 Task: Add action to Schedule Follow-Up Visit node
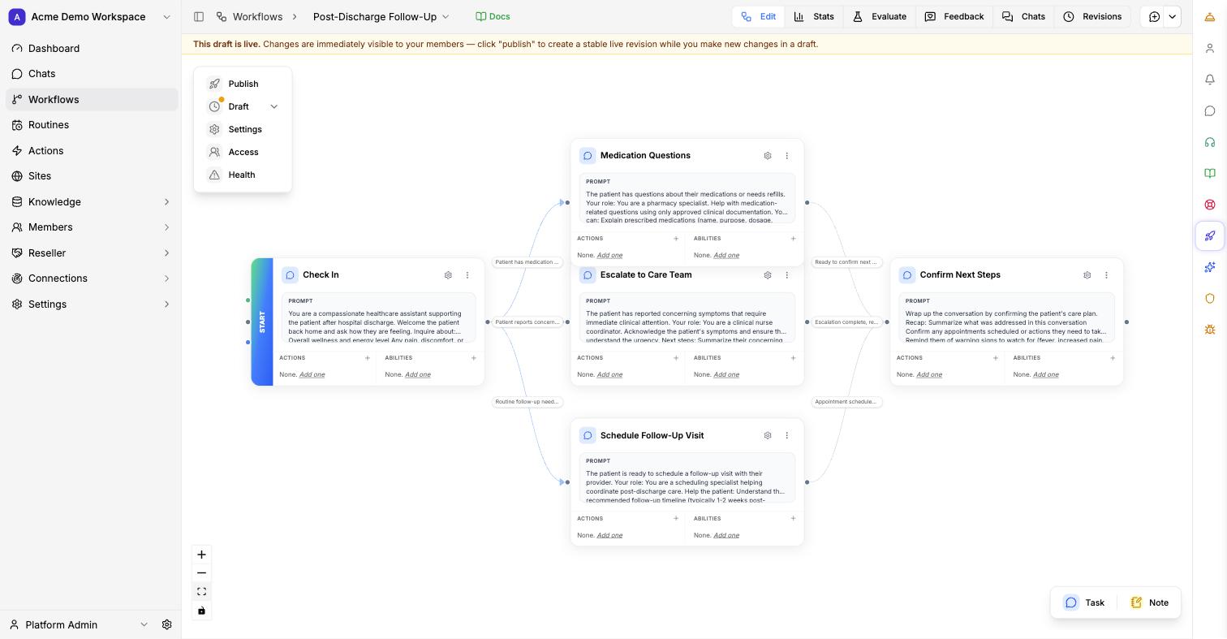676,519
